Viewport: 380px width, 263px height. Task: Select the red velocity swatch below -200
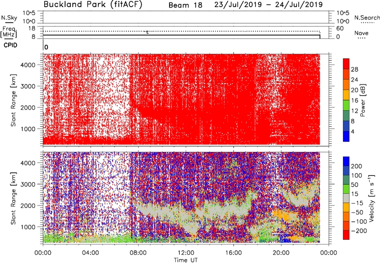click(x=346, y=235)
